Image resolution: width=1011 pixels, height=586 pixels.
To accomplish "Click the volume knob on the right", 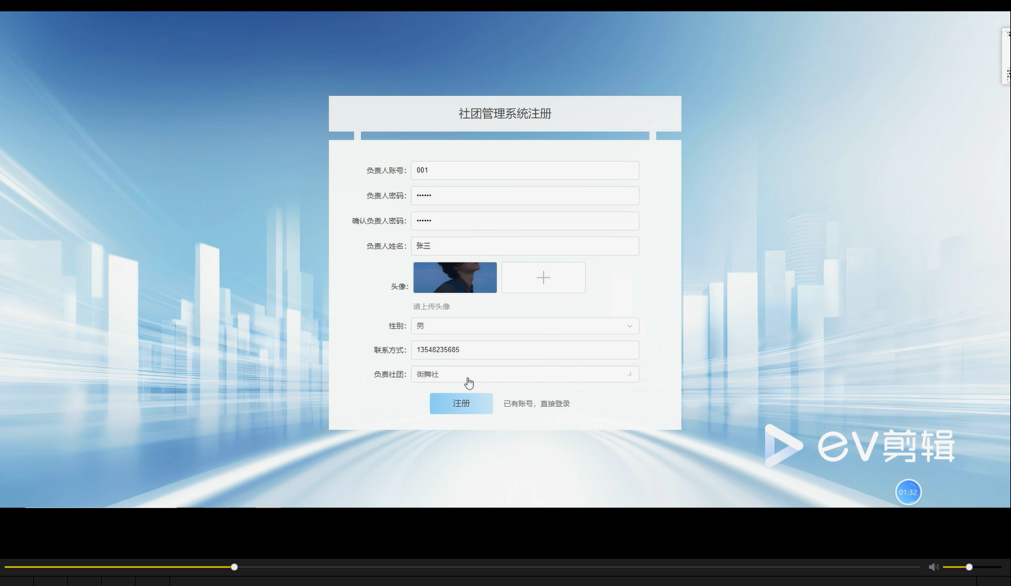I will pyautogui.click(x=968, y=567).
